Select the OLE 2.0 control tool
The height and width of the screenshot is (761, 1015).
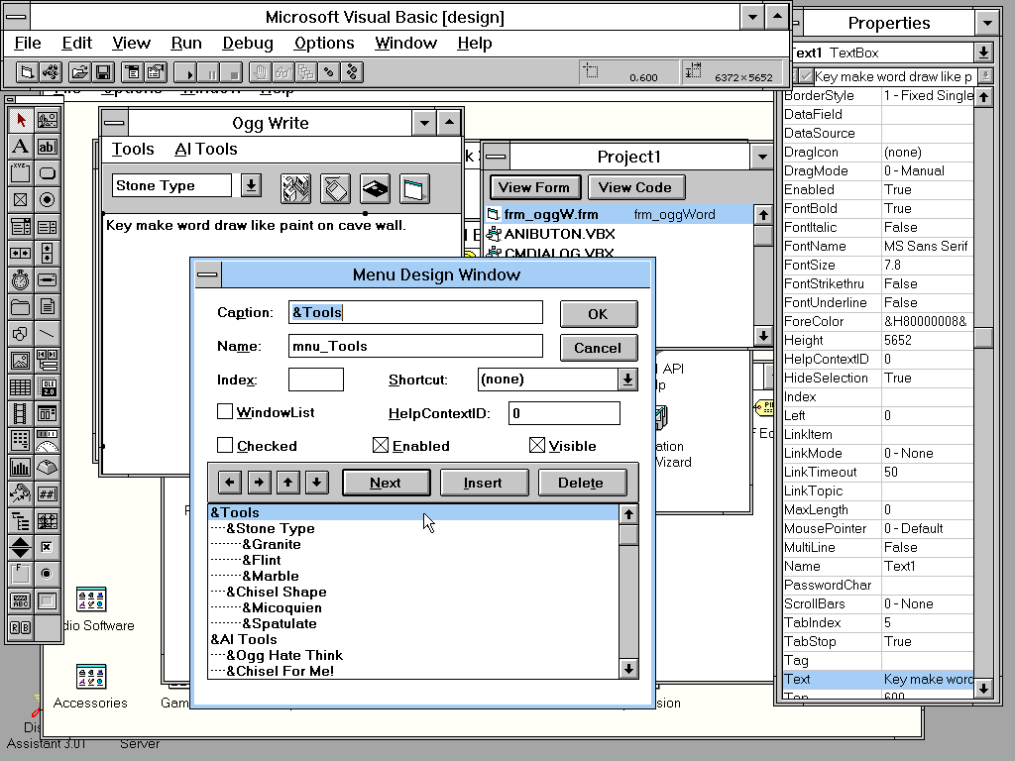pos(47,387)
